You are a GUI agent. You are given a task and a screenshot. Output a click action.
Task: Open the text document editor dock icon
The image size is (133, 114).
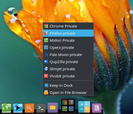tap(97, 108)
